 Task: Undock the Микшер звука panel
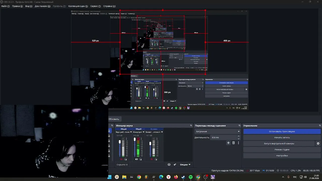191,125
